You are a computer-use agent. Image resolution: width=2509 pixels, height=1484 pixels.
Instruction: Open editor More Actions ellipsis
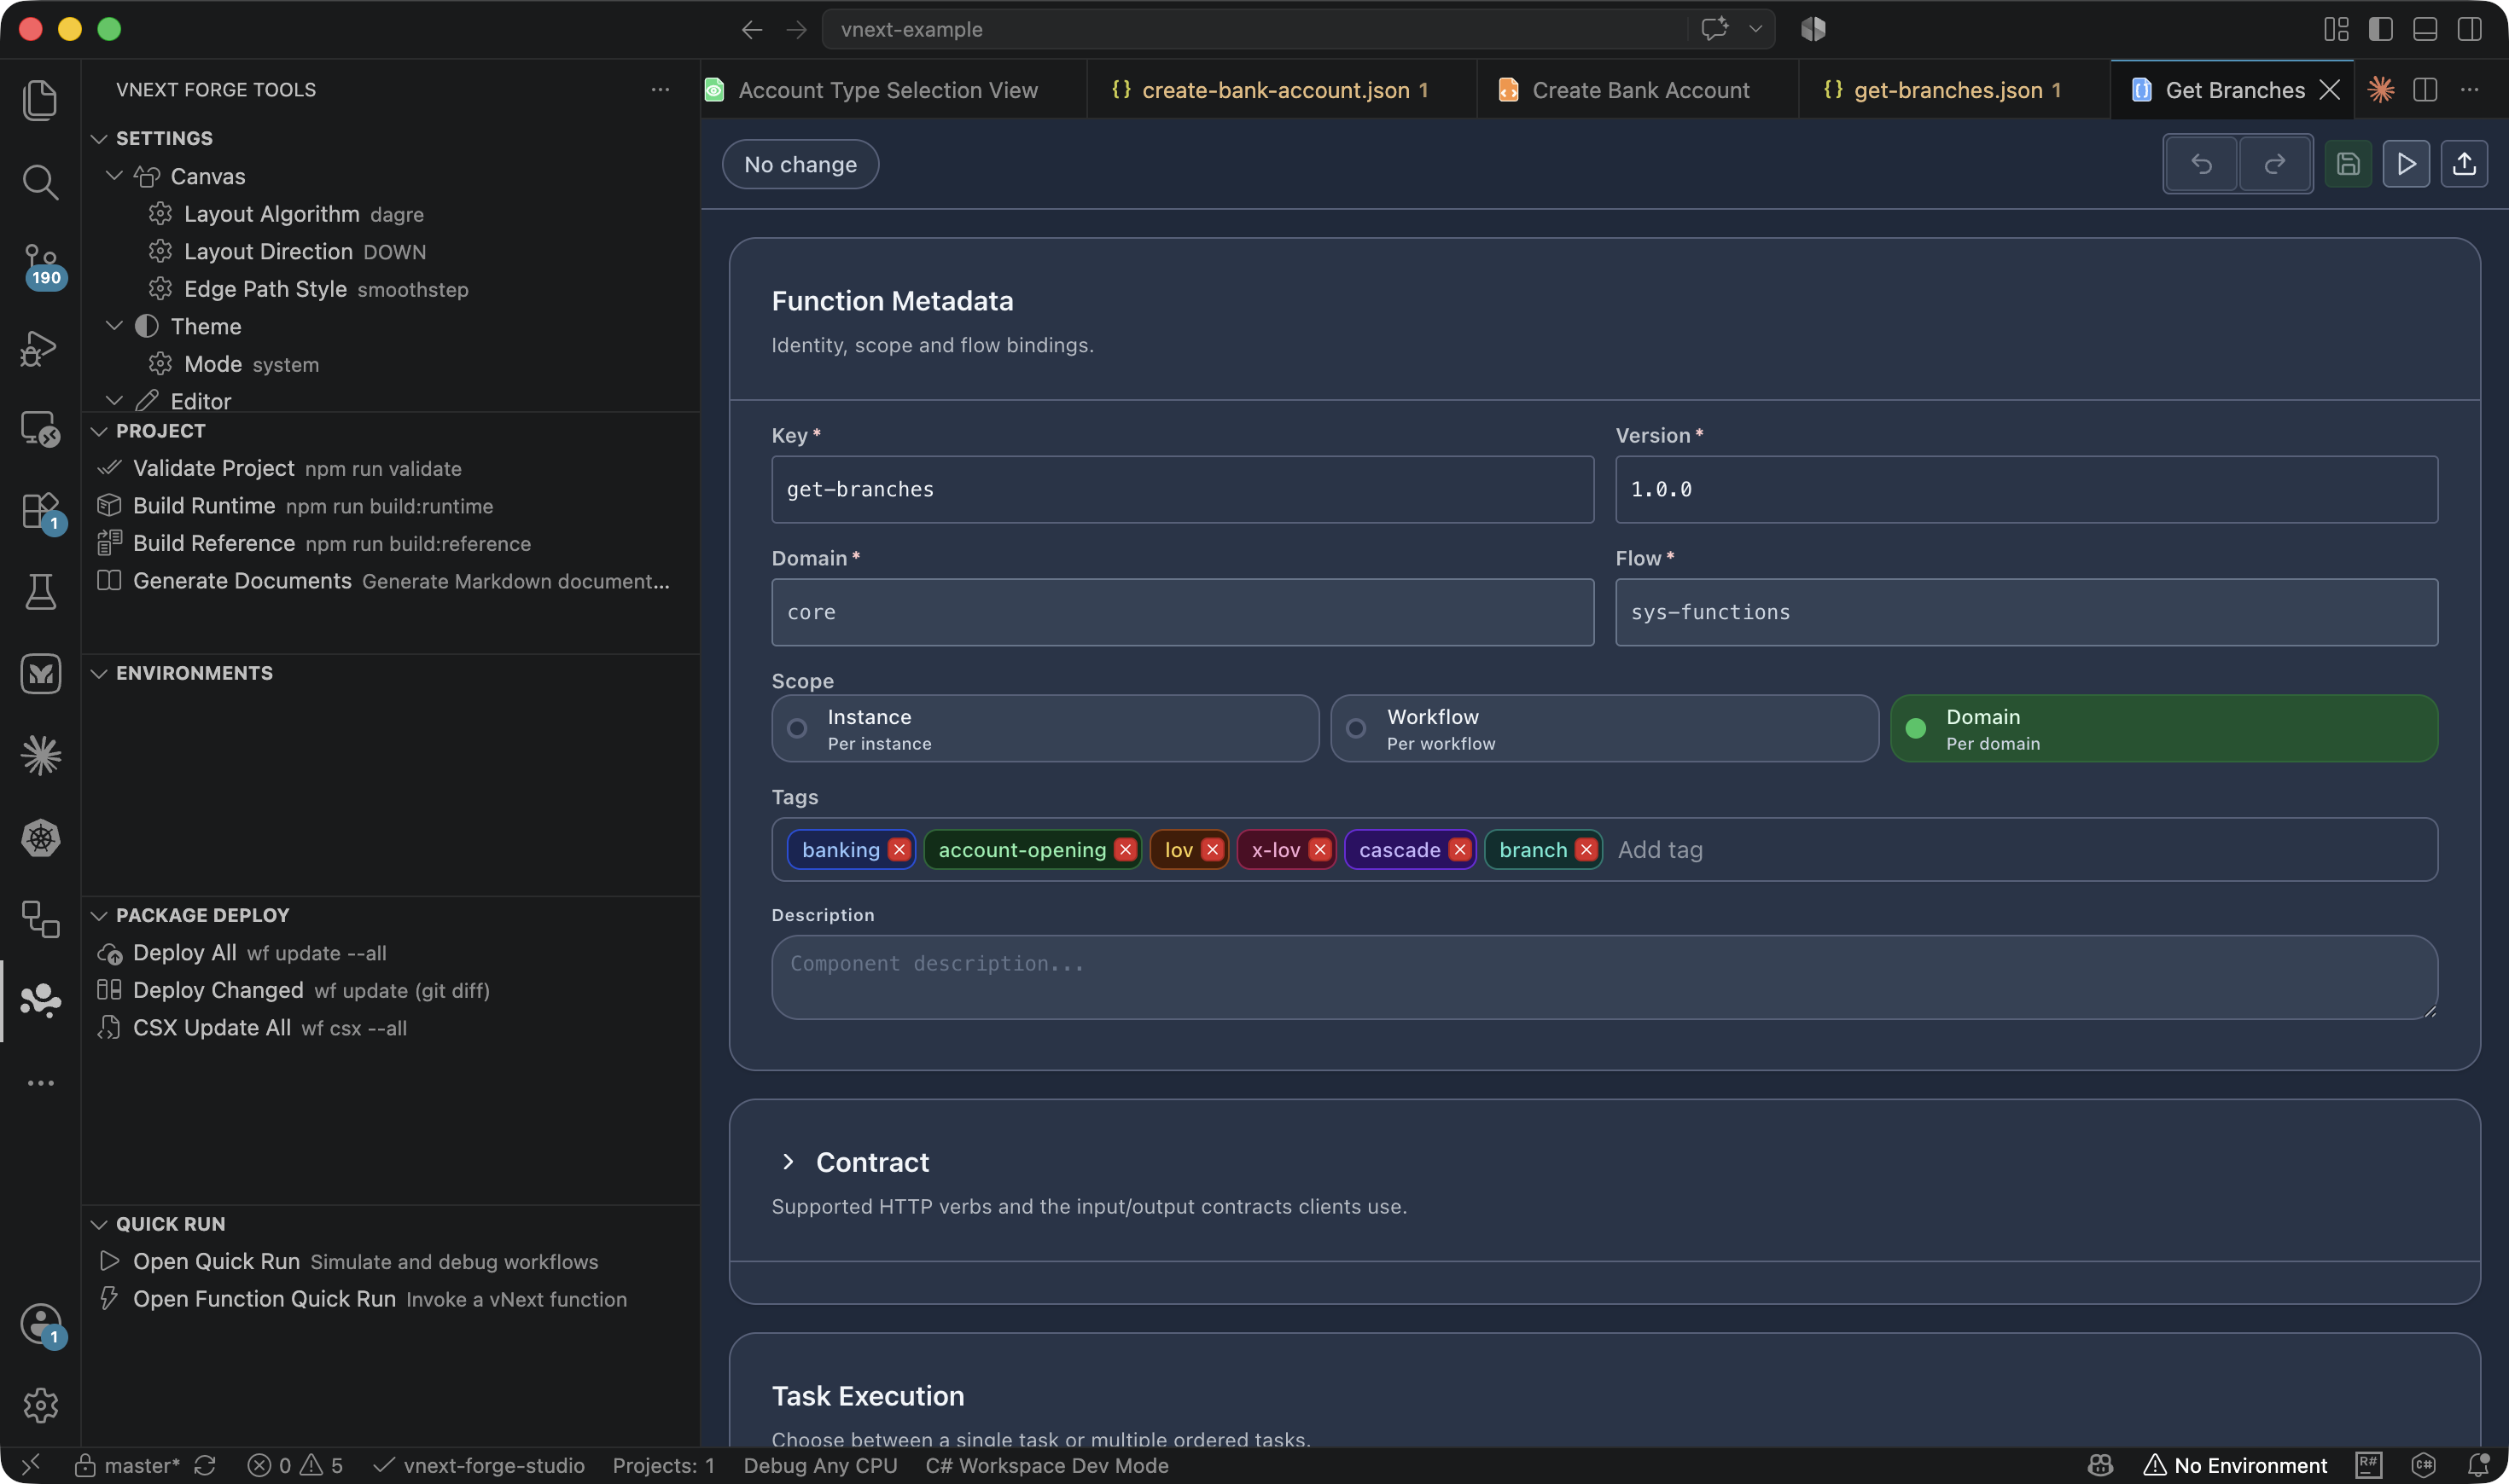pyautogui.click(x=2469, y=90)
